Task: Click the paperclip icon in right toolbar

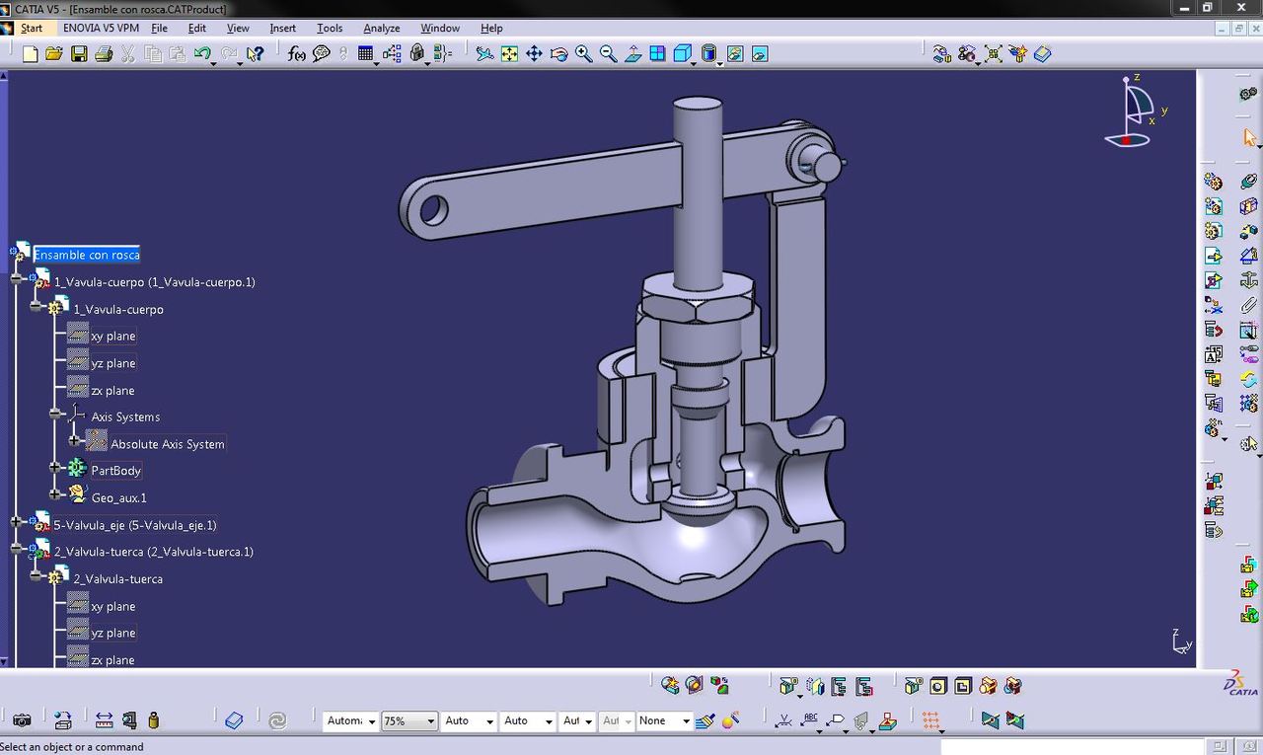Action: click(x=1248, y=306)
